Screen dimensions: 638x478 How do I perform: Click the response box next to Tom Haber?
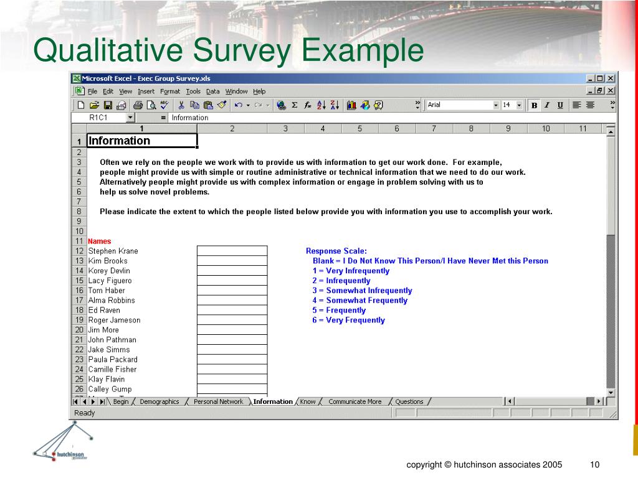(232, 290)
